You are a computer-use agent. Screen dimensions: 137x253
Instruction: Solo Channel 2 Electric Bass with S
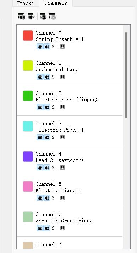[x=53, y=107]
